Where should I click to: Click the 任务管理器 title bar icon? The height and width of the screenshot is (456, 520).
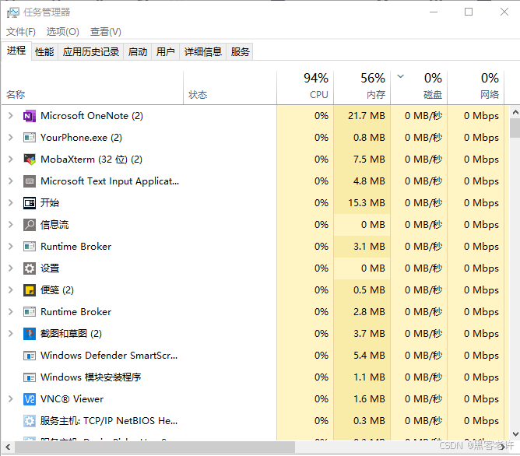click(13, 12)
